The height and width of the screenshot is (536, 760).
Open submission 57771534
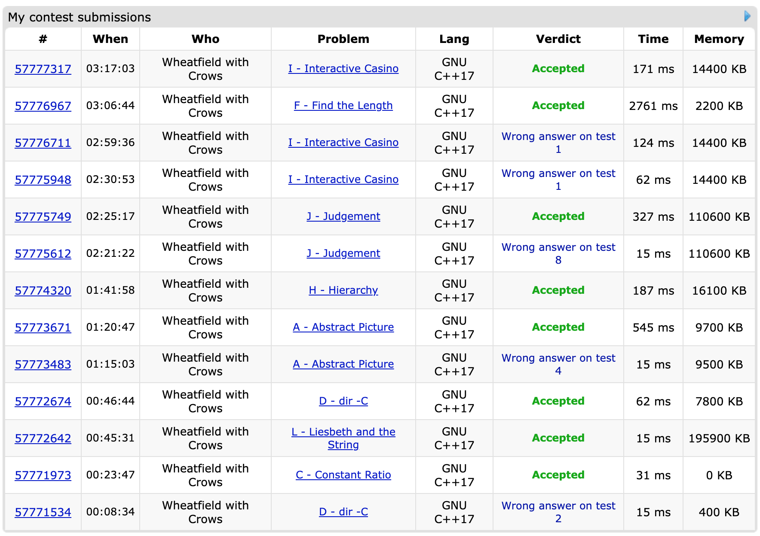(43, 512)
